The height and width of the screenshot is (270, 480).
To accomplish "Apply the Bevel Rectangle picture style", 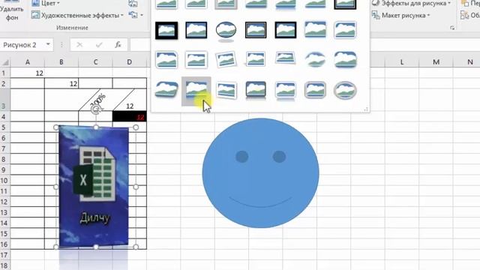I will [345, 59].
